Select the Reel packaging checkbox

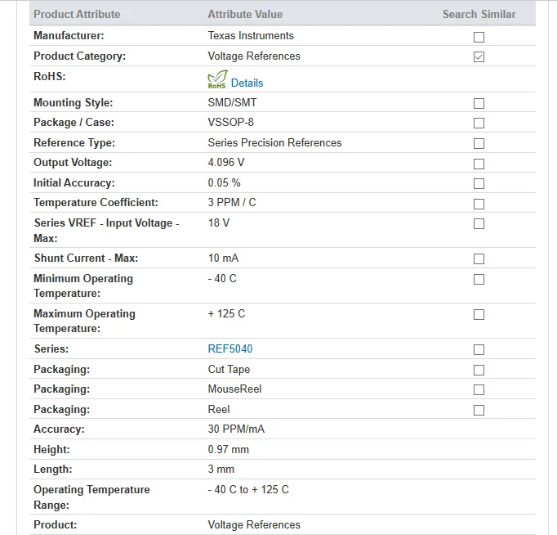coord(479,410)
